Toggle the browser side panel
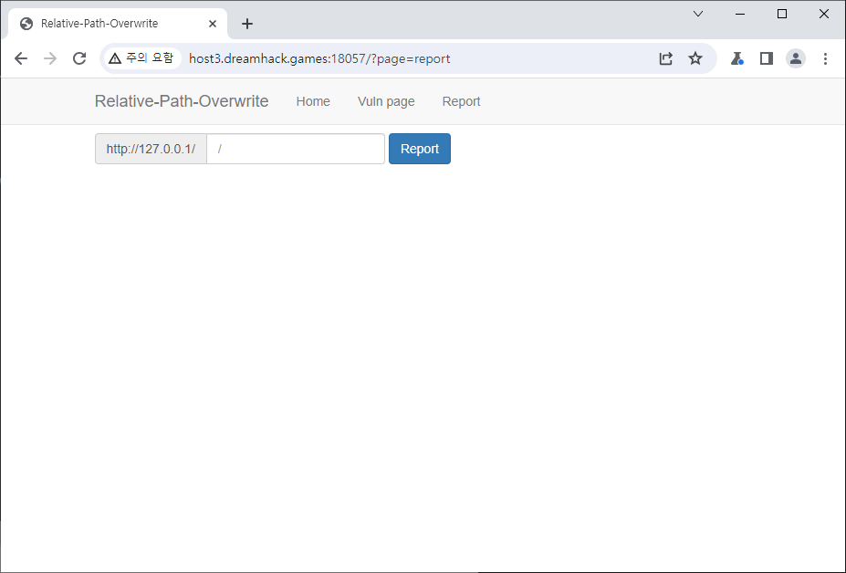846x573 pixels. click(767, 58)
